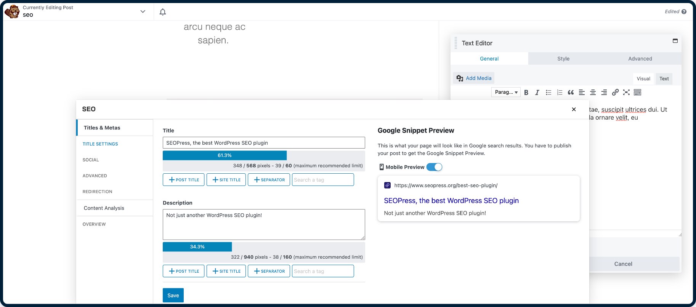Click the snippet title link

tap(451, 201)
